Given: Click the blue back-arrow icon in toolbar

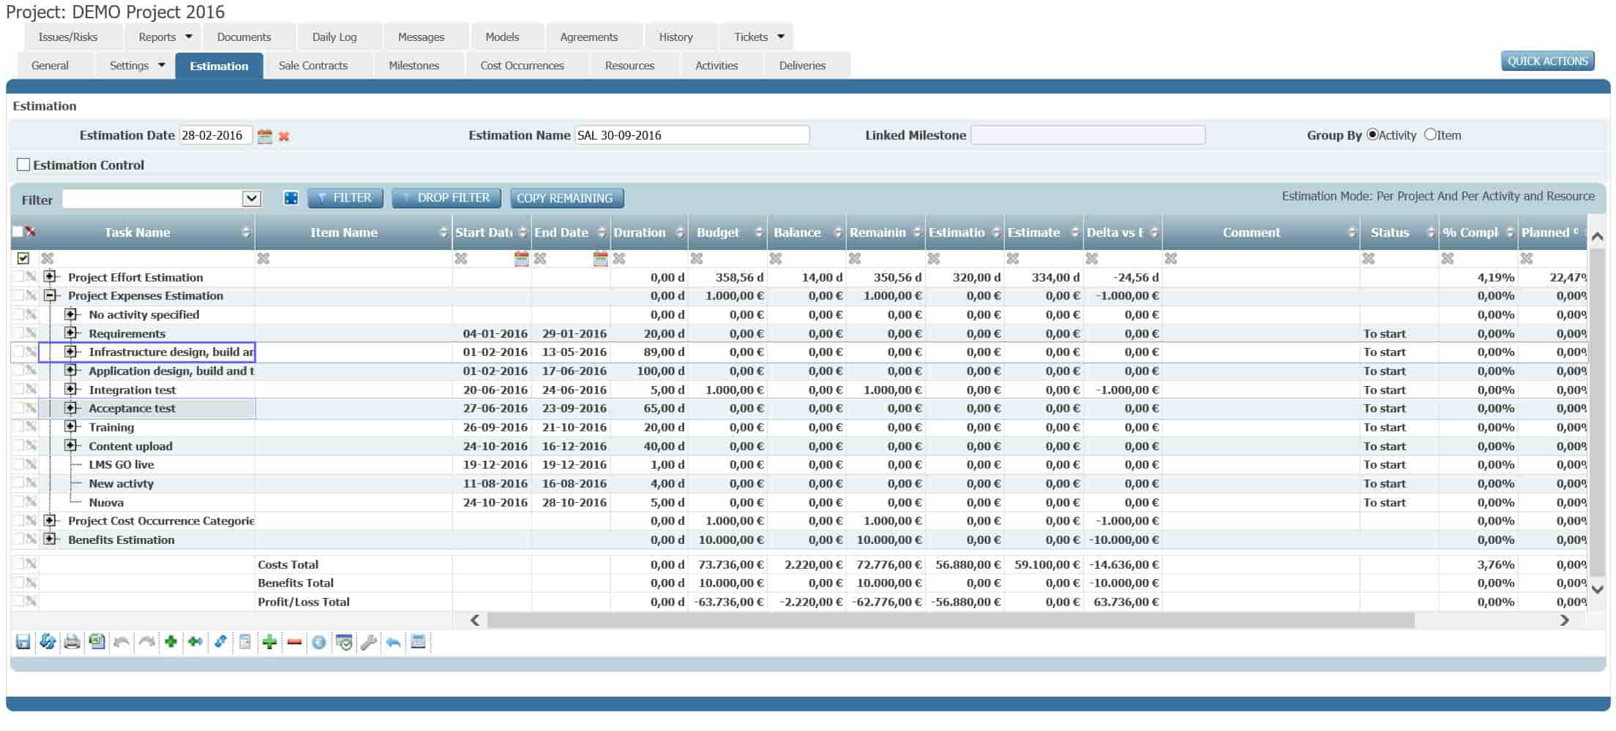Looking at the screenshot, I should (x=393, y=642).
